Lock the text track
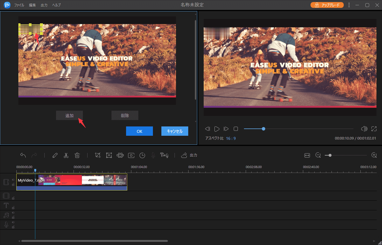 coord(13,208)
